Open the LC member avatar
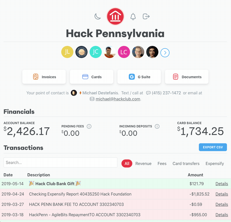The height and width of the screenshot is (222, 231). [124, 52]
